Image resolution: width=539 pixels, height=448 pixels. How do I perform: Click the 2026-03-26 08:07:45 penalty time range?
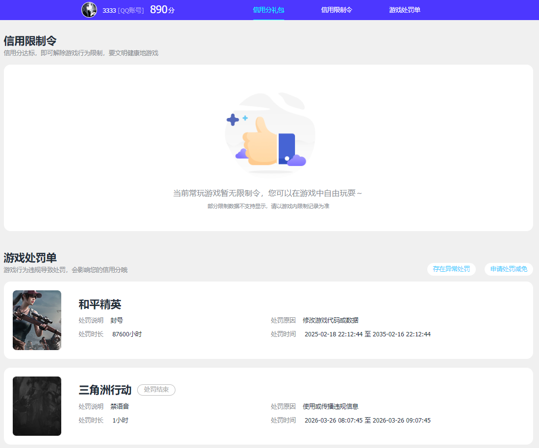click(367, 421)
